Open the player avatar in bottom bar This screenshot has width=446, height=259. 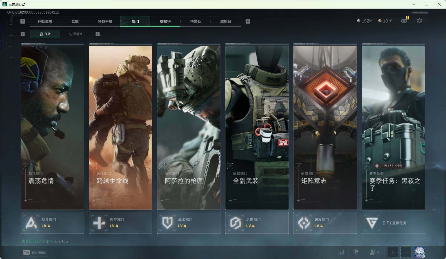(420, 252)
